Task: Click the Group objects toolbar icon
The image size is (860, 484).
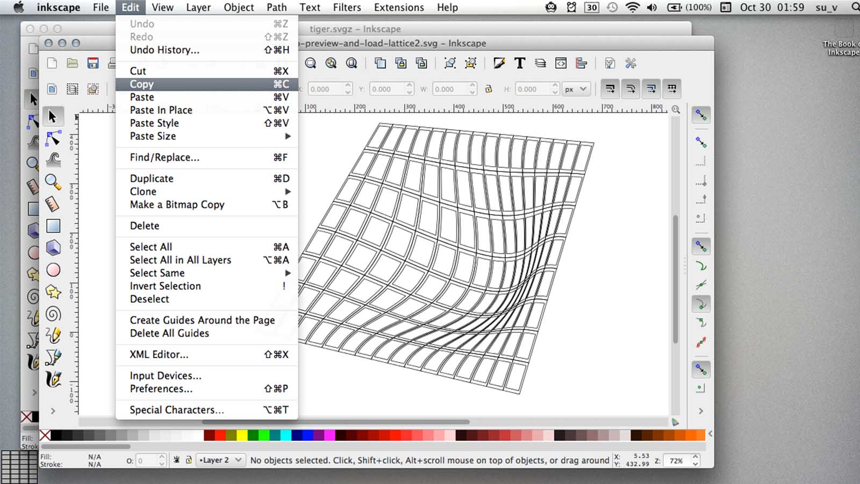Action: (450, 63)
